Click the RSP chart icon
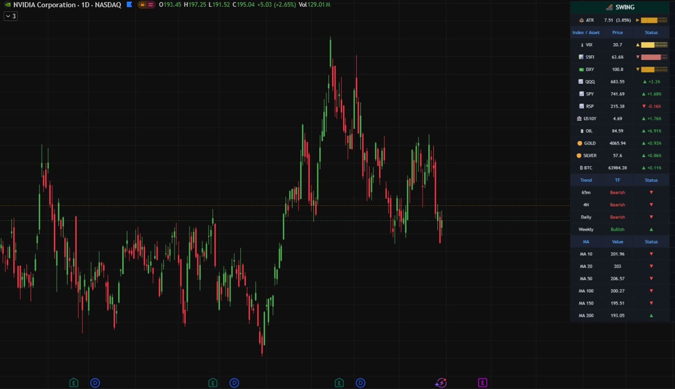This screenshot has width=675, height=389. 582,106
